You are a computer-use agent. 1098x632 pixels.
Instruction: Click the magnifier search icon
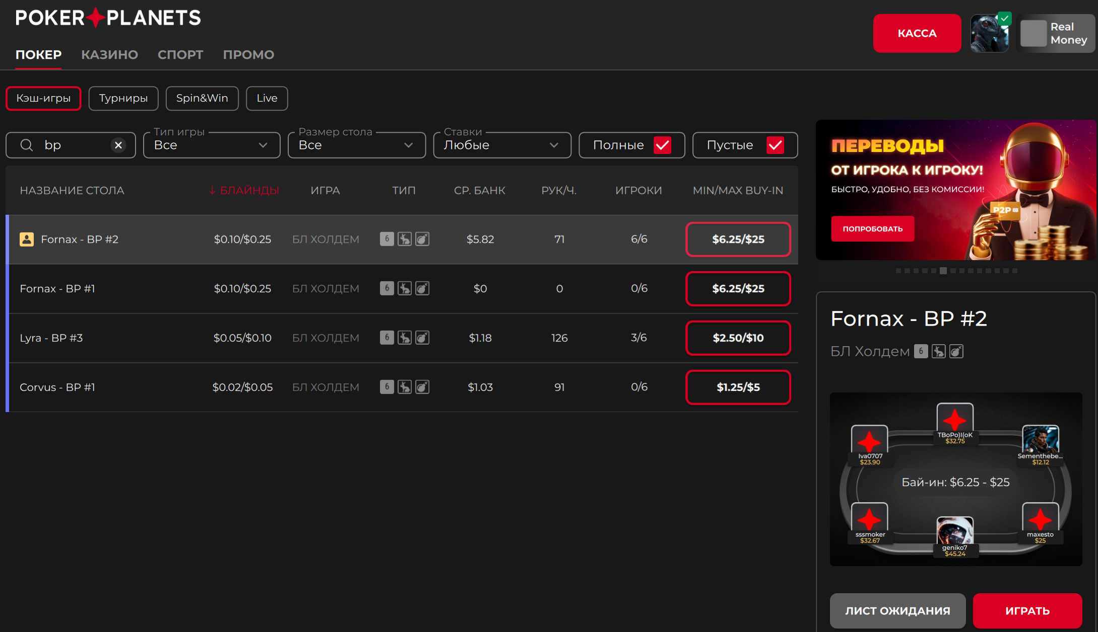coord(27,145)
